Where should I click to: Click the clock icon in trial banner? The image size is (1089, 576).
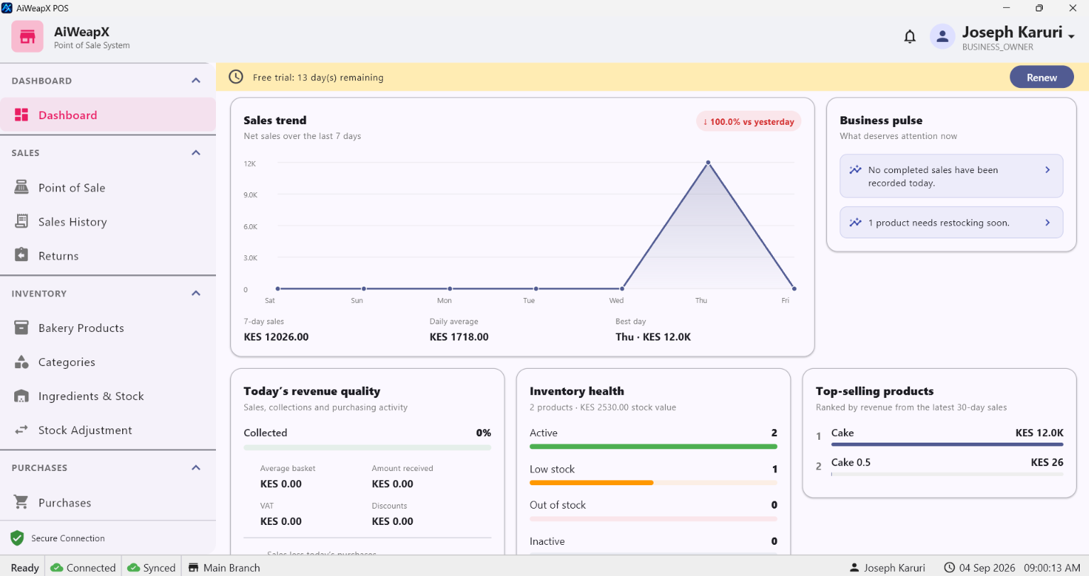pos(236,77)
